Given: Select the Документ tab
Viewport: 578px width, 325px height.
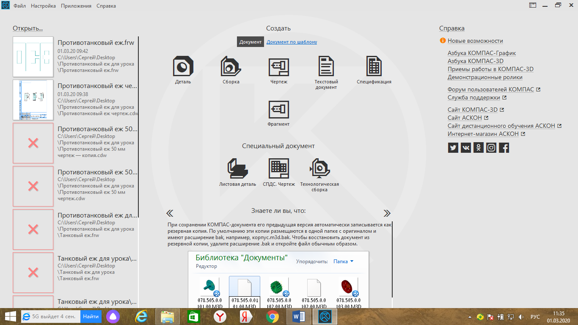Looking at the screenshot, I should point(250,42).
